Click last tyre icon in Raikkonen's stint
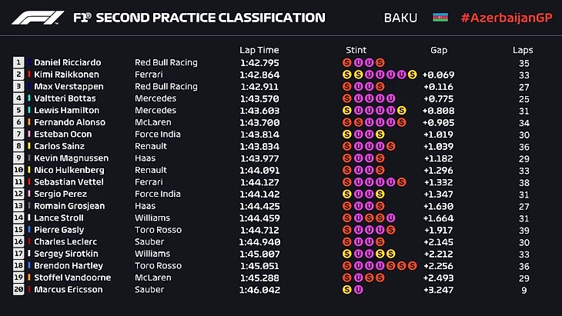 click(x=413, y=75)
